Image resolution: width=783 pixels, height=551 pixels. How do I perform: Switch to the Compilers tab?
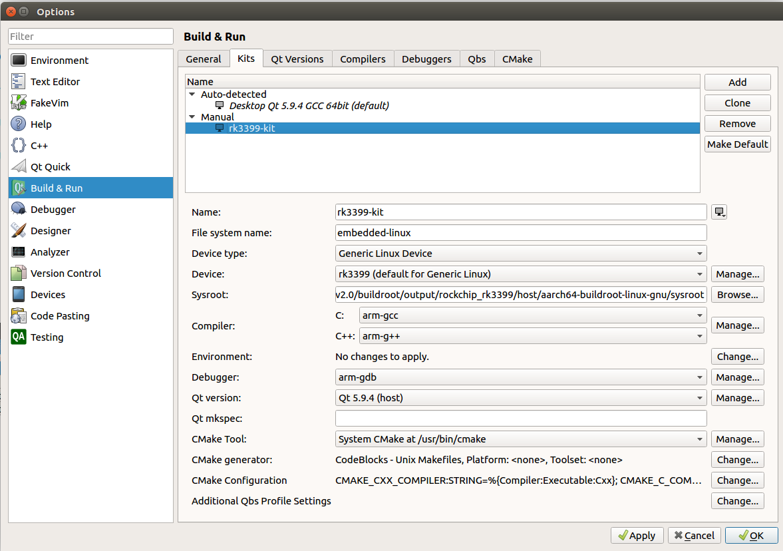pyautogui.click(x=363, y=59)
